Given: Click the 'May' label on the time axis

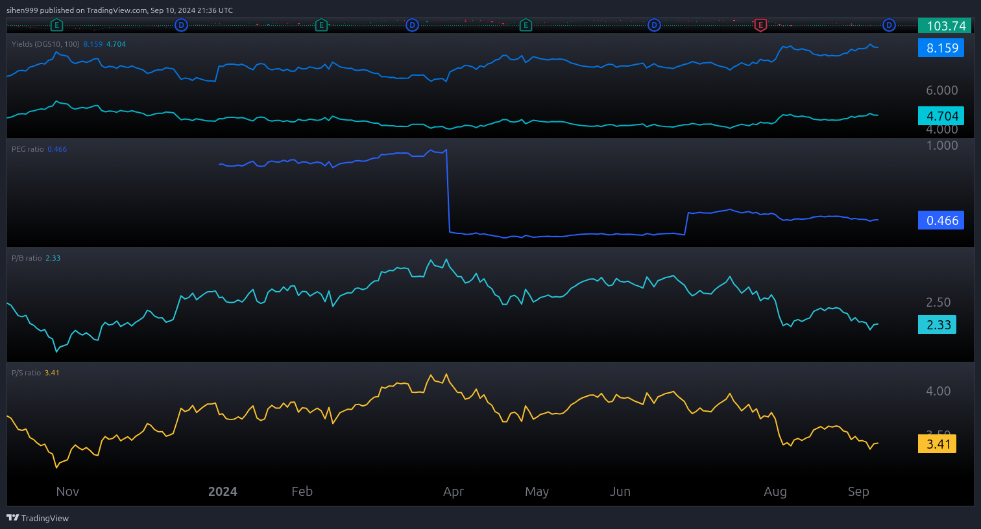Looking at the screenshot, I should (537, 491).
